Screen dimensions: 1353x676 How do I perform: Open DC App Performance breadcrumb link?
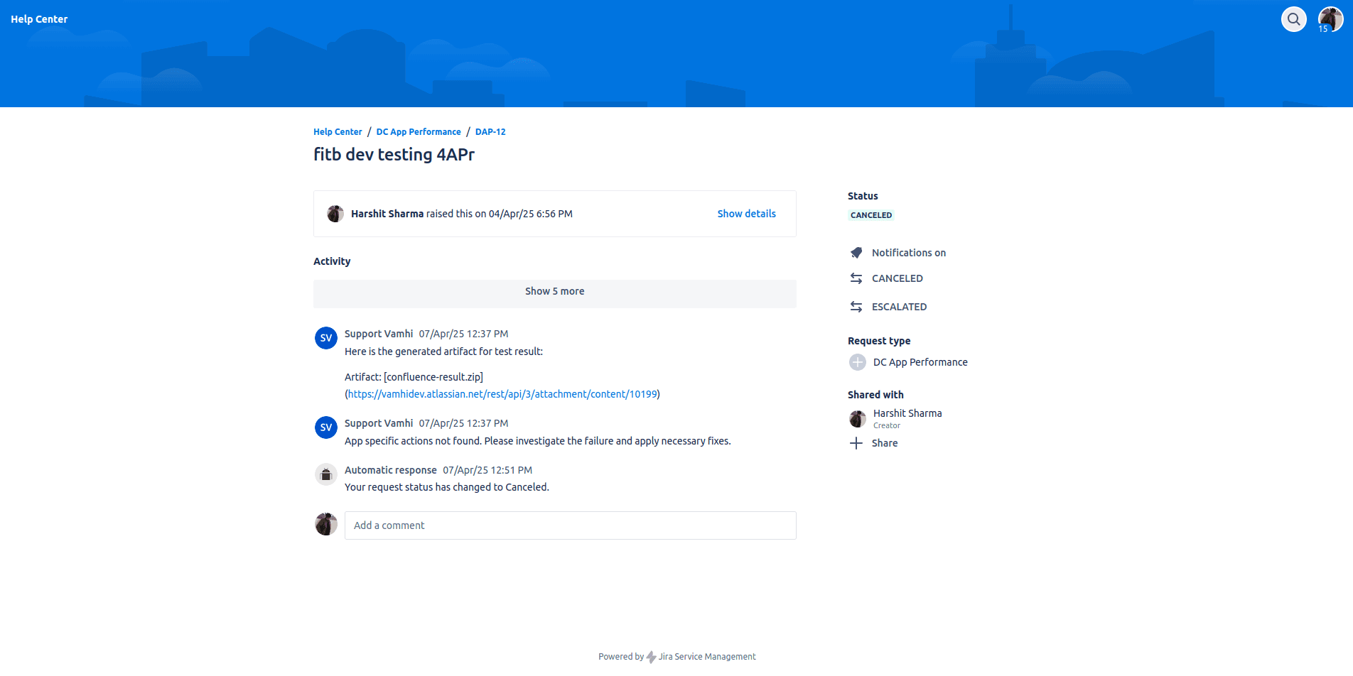419,132
